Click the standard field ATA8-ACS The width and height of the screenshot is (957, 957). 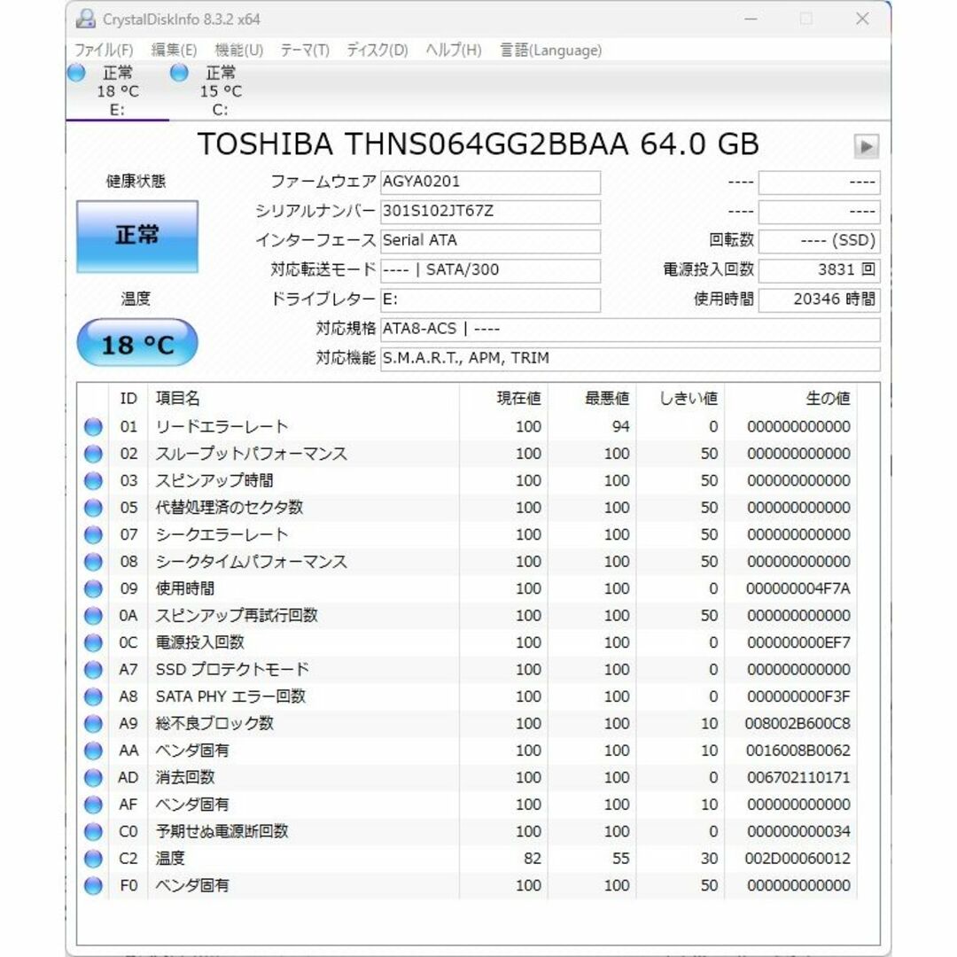(630, 329)
